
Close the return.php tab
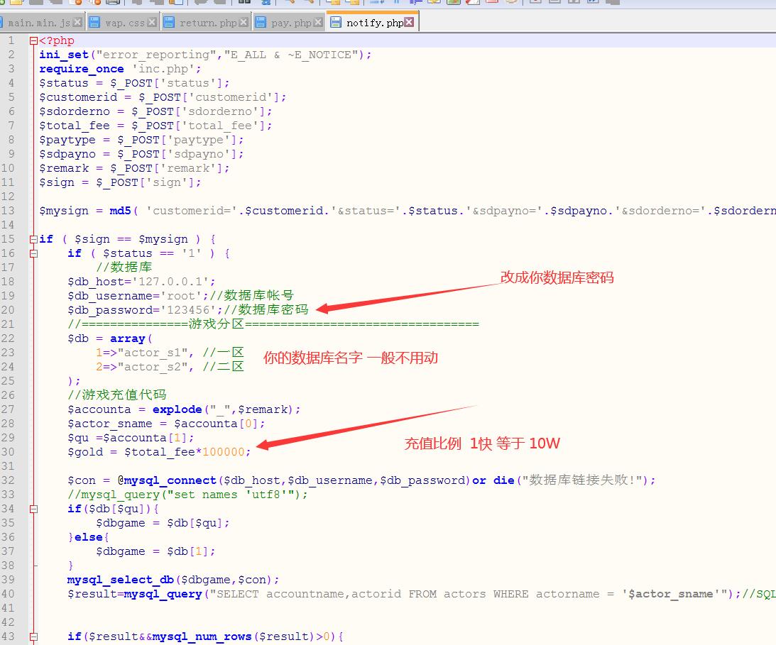point(244,23)
